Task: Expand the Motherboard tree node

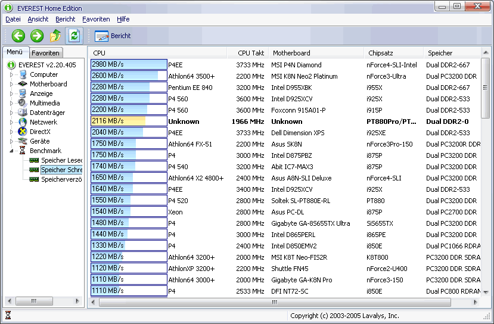Action: (x=12, y=84)
